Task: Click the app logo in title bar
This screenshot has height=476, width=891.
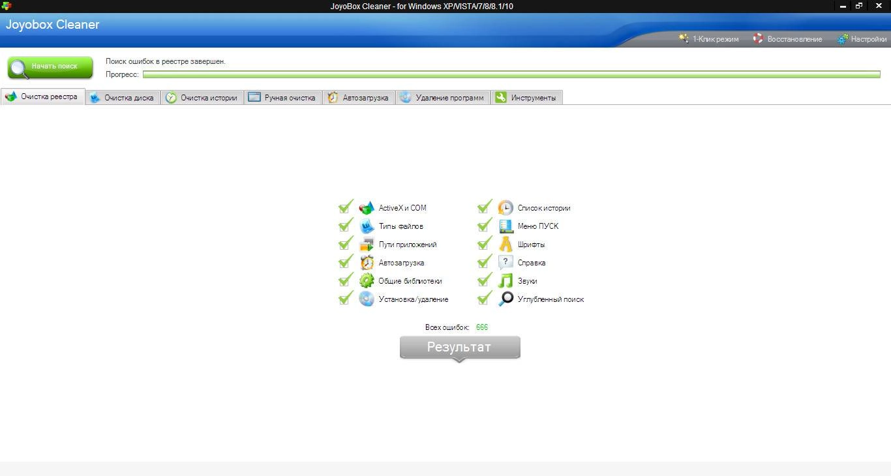Action: tap(7, 6)
